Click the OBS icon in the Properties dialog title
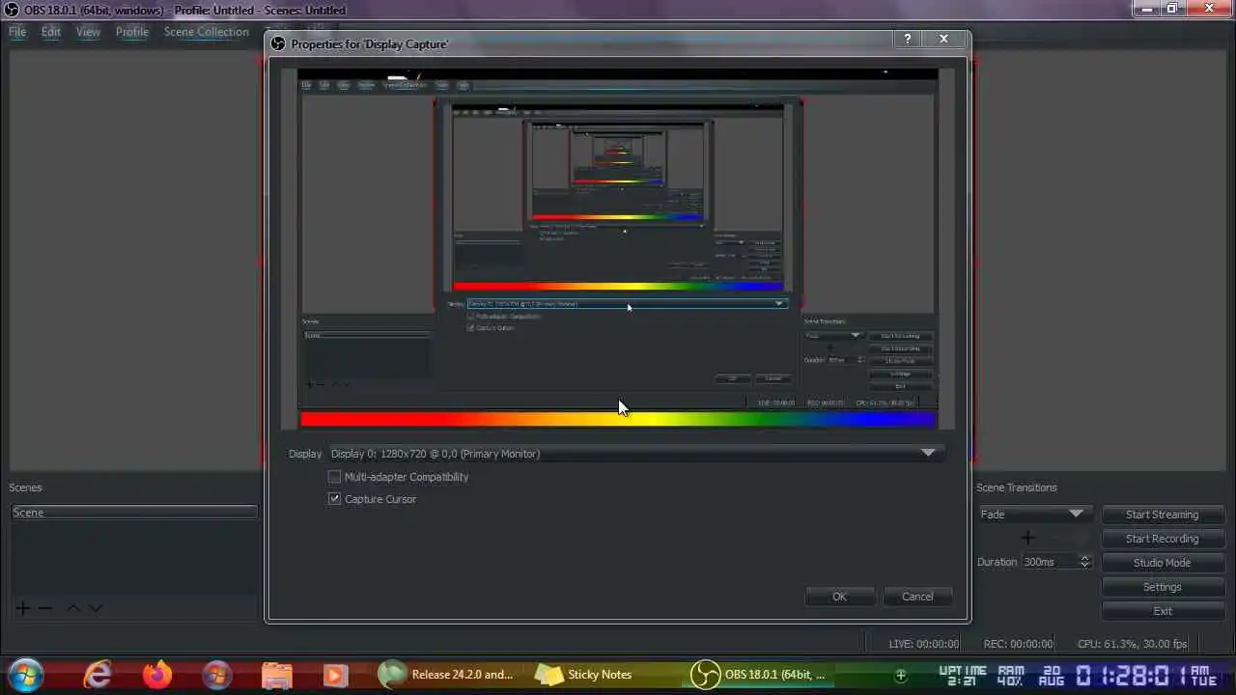The width and height of the screenshot is (1236, 695). (278, 43)
